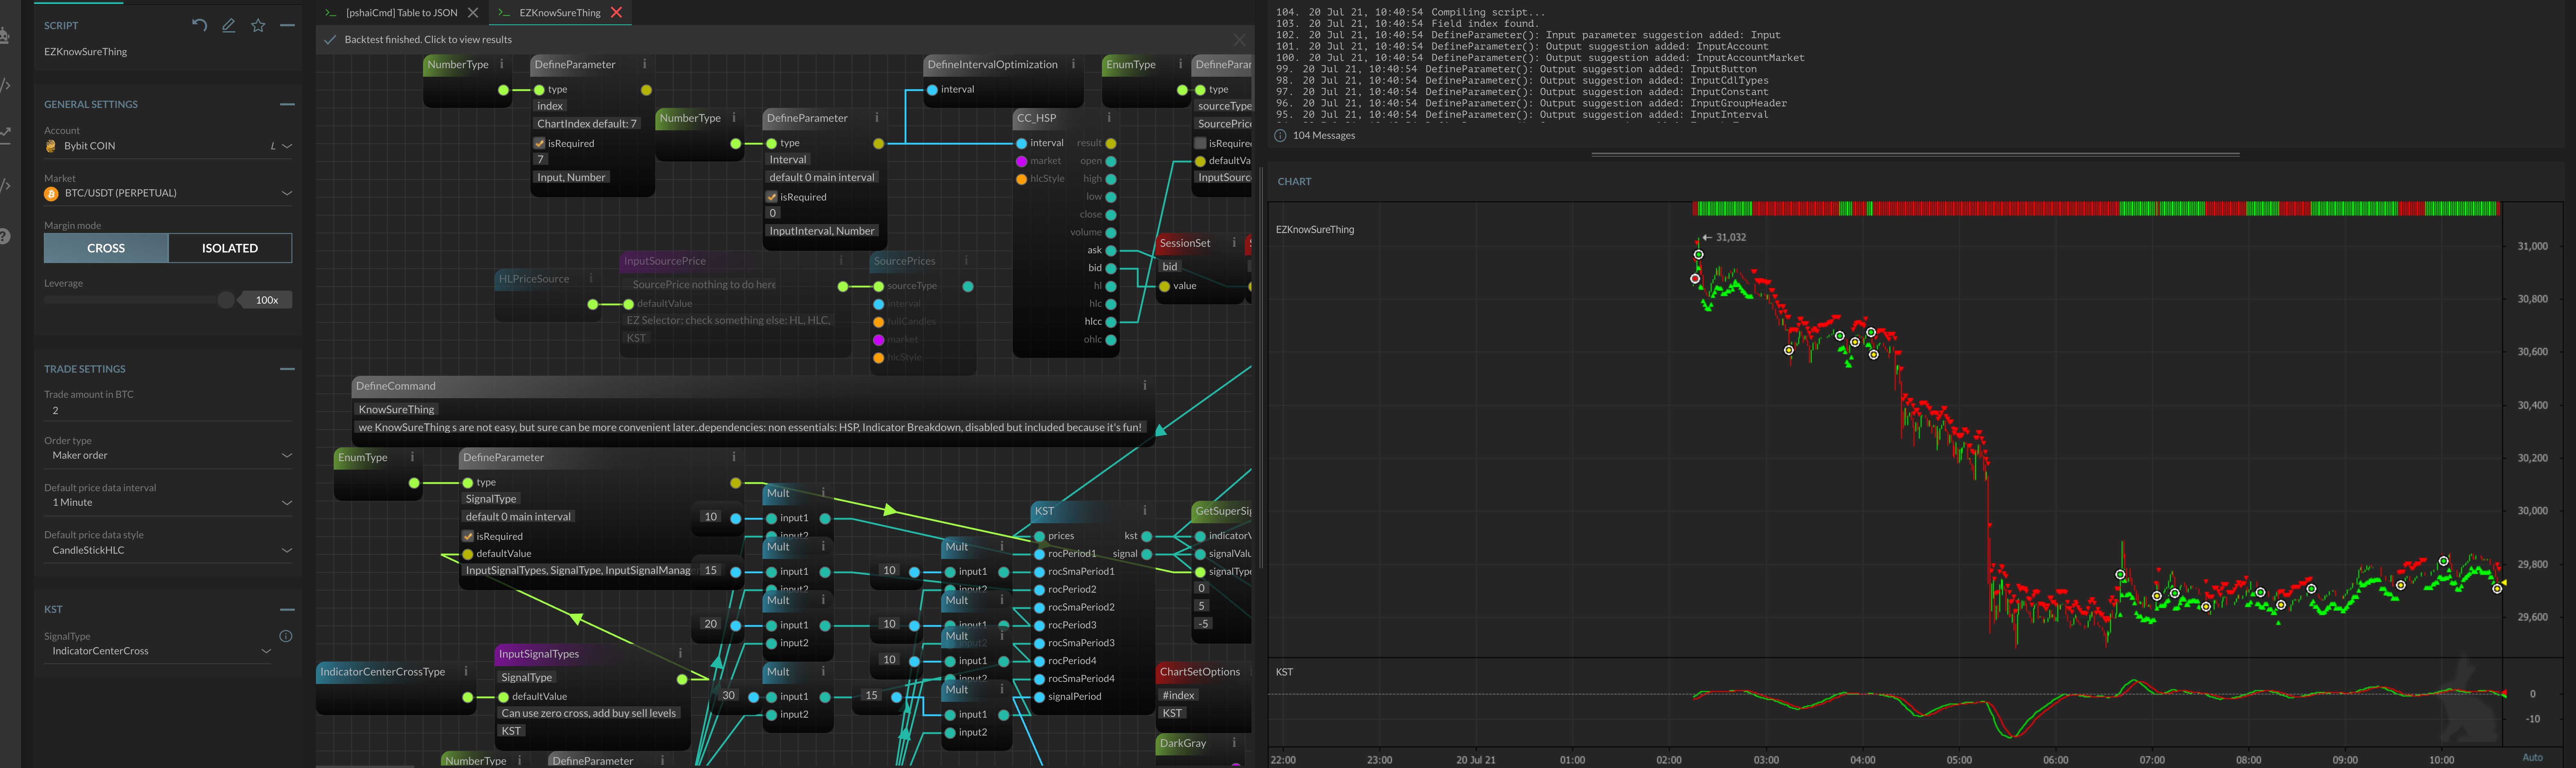
Task: Close the EZKnowSureThing tab
Action: tap(616, 12)
